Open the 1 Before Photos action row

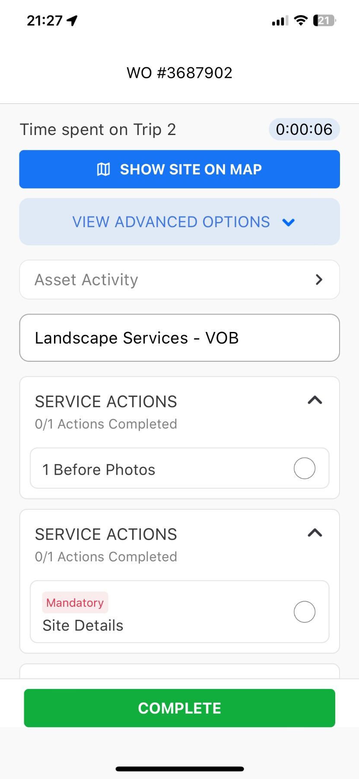pyautogui.click(x=180, y=468)
